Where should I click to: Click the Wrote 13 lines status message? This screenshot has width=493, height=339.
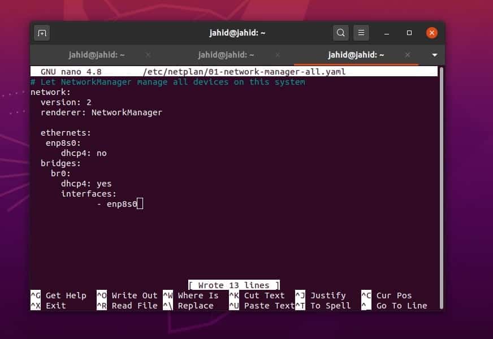pyautogui.click(x=235, y=285)
